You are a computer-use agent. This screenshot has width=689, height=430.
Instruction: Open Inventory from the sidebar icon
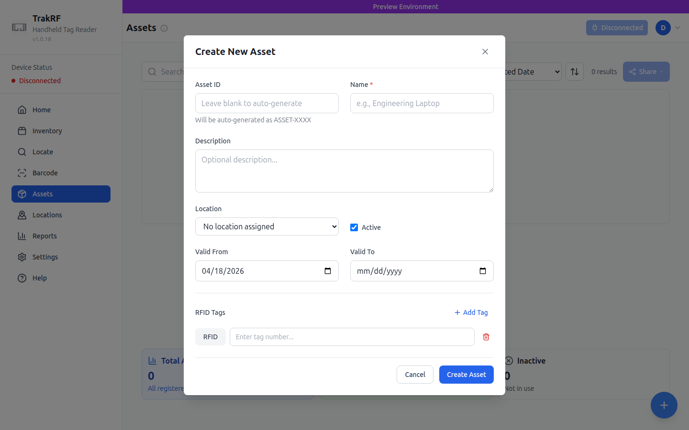[x=22, y=130]
